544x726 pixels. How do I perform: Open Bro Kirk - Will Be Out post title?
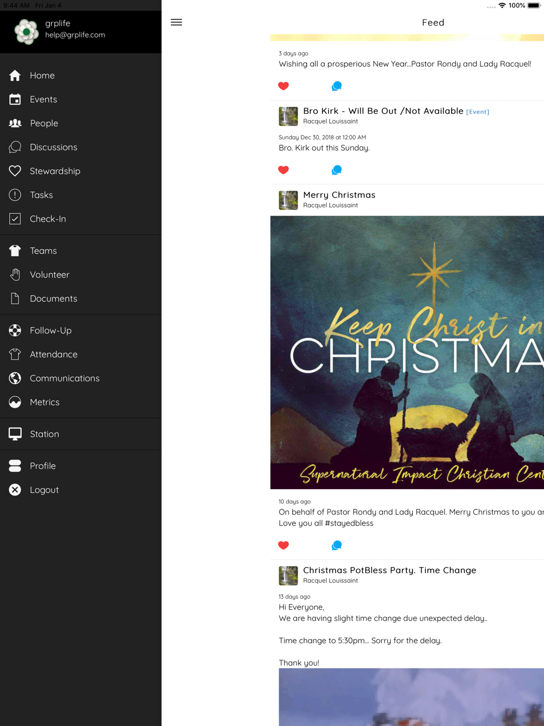pyautogui.click(x=383, y=111)
